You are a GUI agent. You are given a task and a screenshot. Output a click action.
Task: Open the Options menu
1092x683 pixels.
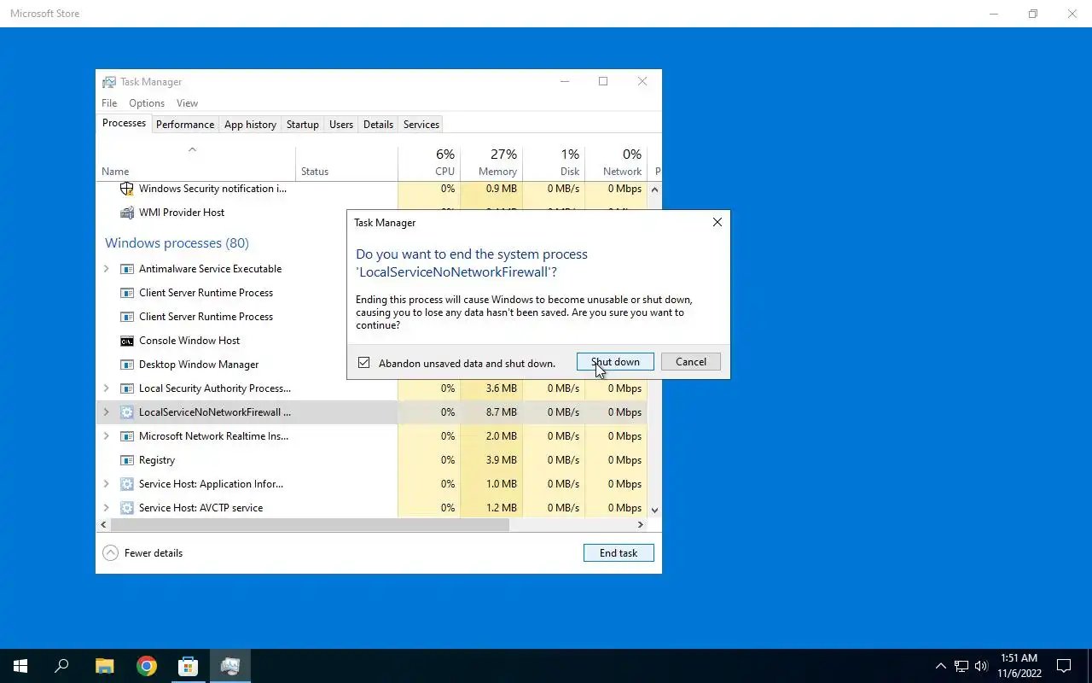(x=147, y=103)
